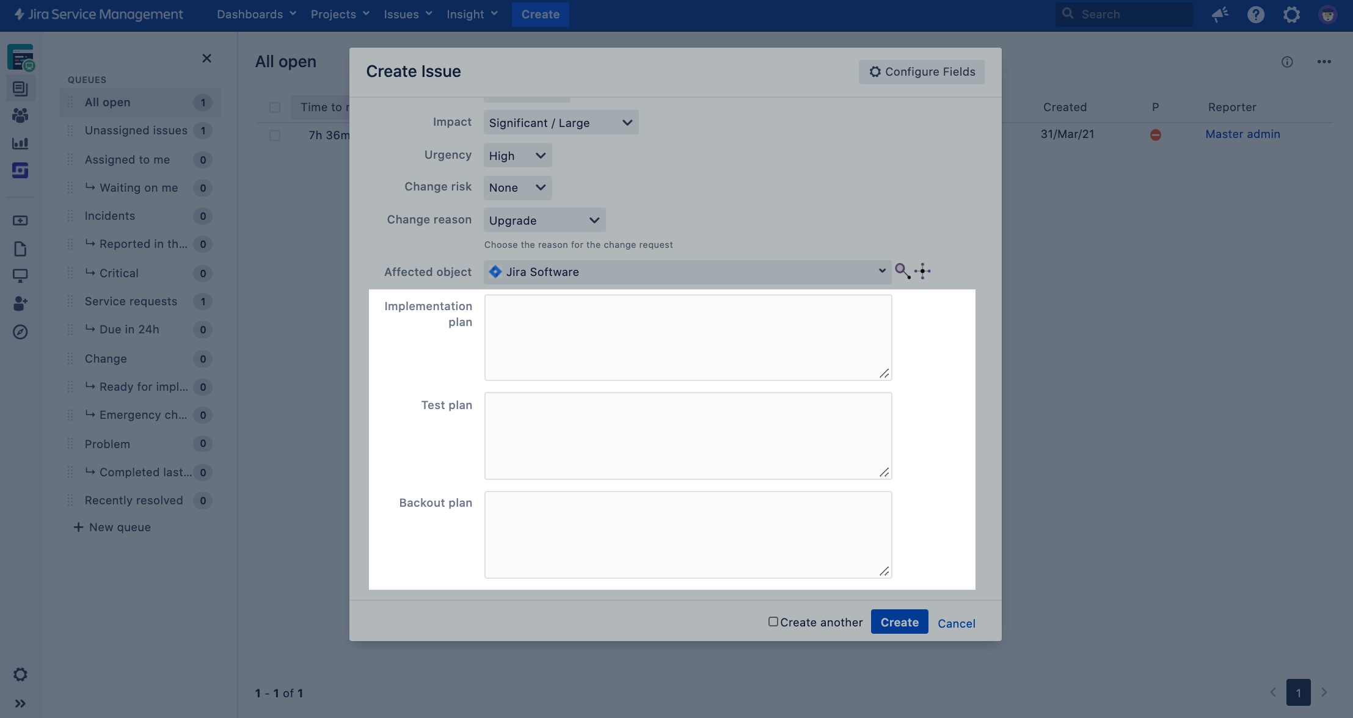Expand the sidebar with the double chevron
Image resolution: width=1353 pixels, height=718 pixels.
[20, 703]
